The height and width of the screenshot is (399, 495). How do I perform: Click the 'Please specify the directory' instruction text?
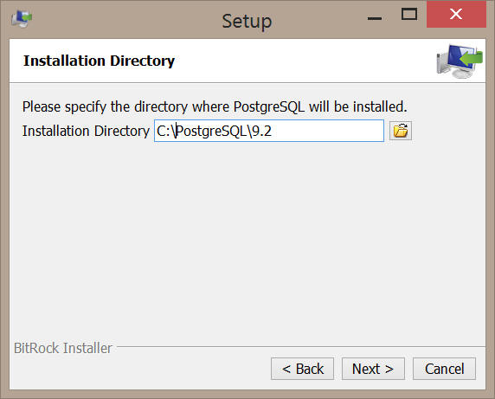pyautogui.click(x=215, y=106)
